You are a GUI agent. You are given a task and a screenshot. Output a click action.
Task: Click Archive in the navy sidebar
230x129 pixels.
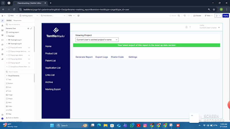(49, 82)
